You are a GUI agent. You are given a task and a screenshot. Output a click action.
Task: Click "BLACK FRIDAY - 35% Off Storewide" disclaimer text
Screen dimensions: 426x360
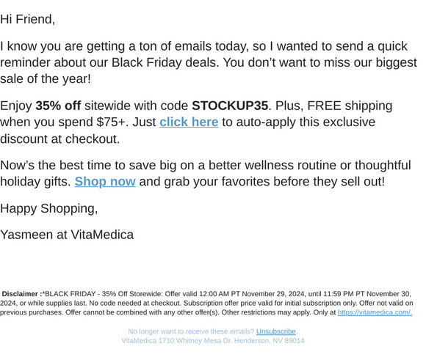(x=104, y=294)
